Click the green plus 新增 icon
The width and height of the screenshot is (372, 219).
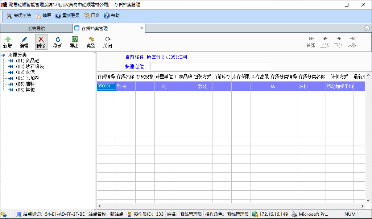point(8,39)
